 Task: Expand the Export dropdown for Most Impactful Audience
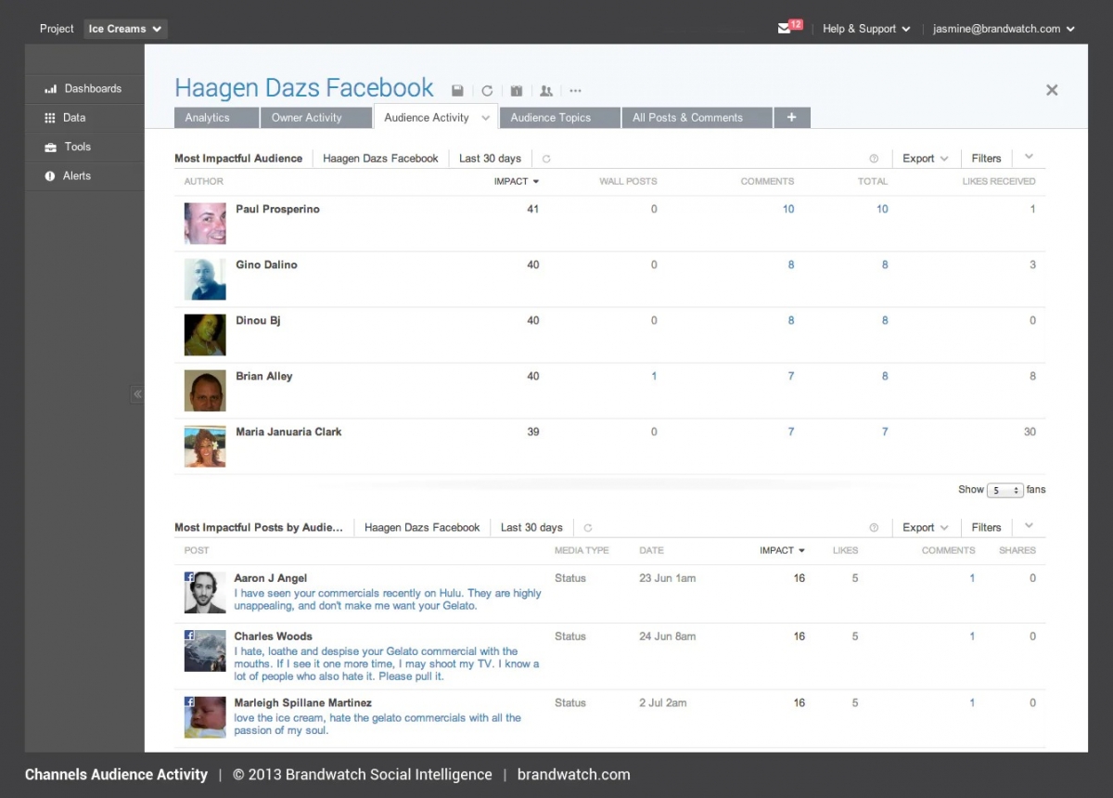[925, 158]
